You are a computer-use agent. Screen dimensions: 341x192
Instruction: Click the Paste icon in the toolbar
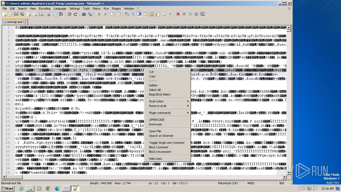(x=61, y=14)
